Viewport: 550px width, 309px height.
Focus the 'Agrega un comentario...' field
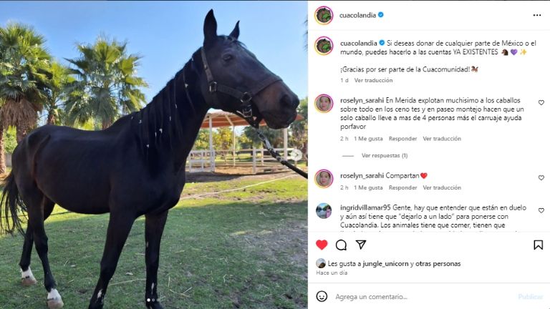point(421,297)
